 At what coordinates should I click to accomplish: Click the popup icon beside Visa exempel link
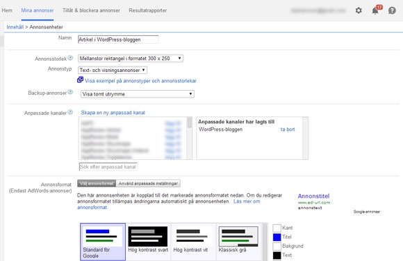tap(80, 80)
